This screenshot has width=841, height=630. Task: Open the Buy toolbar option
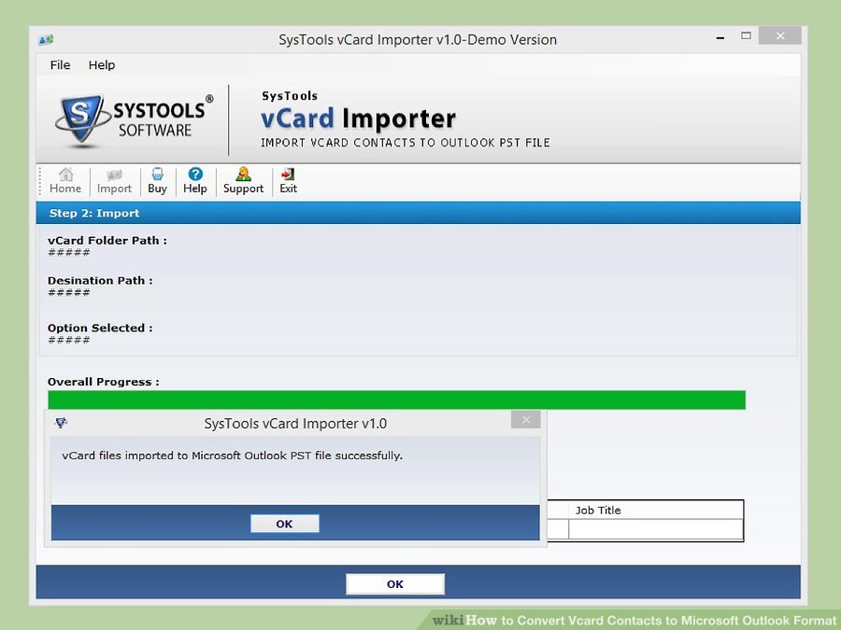click(157, 180)
